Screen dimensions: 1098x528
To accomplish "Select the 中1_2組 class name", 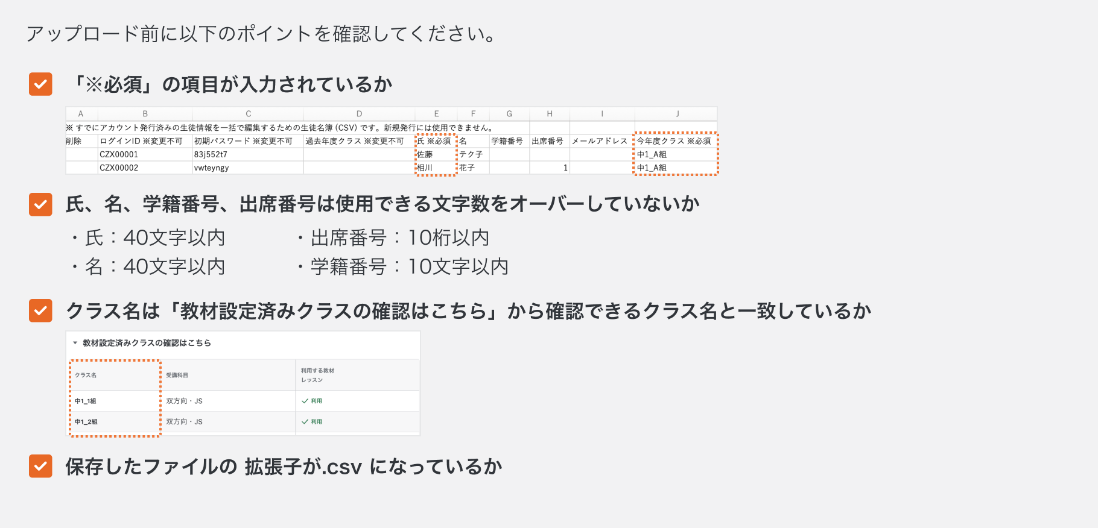I will 86,422.
